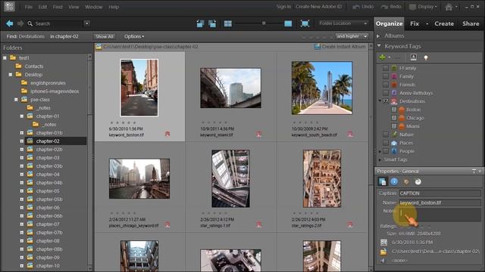Select the chapter-04 folder
Image resolution: width=485 pixels, height=272 pixels.
point(48,175)
